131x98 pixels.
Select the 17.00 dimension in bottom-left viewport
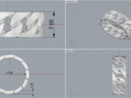pos(10,73)
